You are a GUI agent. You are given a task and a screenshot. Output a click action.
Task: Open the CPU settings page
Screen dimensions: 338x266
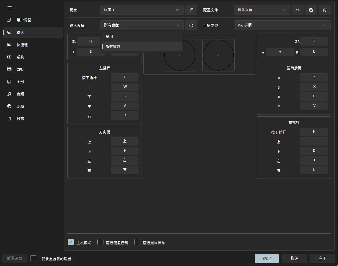20,70
